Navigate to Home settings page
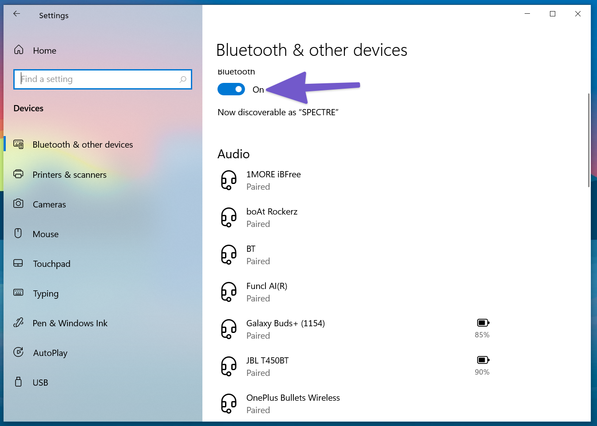 tap(44, 50)
